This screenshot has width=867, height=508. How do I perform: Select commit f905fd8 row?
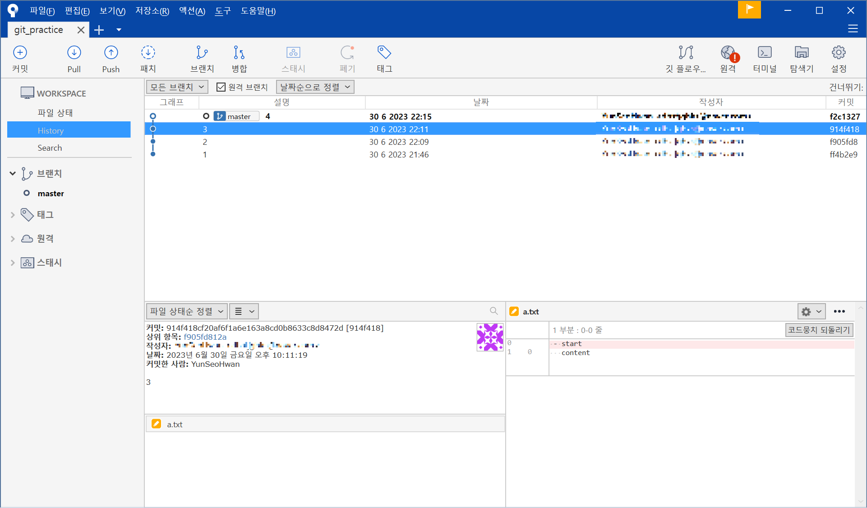(x=505, y=142)
